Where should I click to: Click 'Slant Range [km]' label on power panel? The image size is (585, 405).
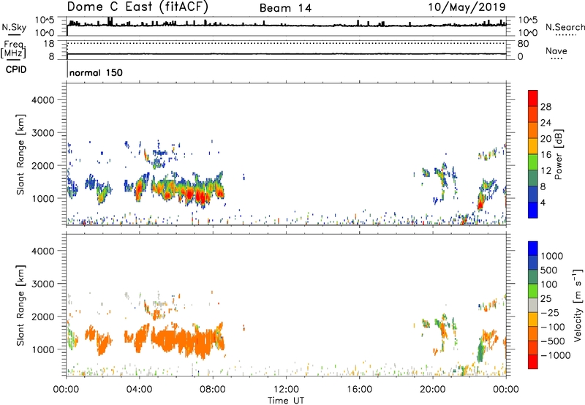click(x=20, y=155)
